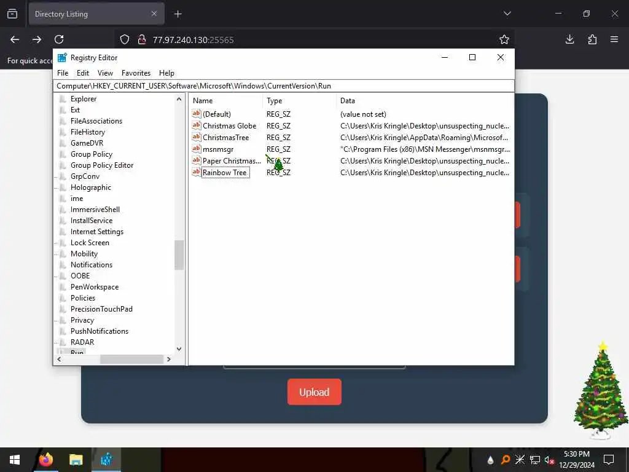This screenshot has height=472, width=629.
Task: Select the Rainbow Tree value name
Action: pos(225,173)
